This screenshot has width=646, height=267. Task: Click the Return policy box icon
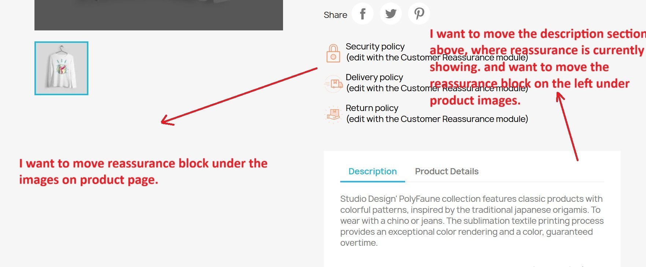pos(333,114)
